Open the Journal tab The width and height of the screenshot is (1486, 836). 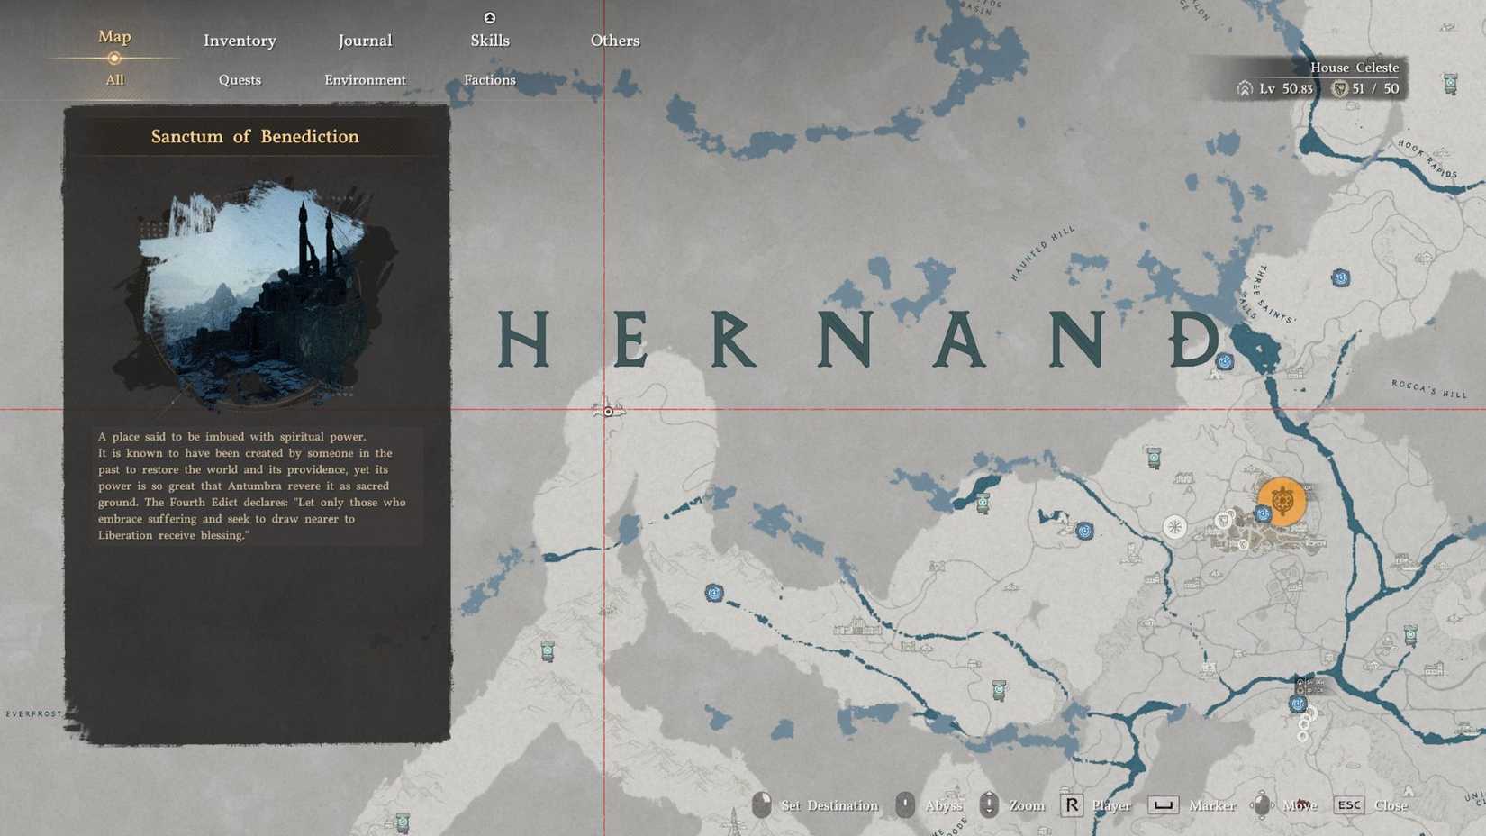click(365, 41)
